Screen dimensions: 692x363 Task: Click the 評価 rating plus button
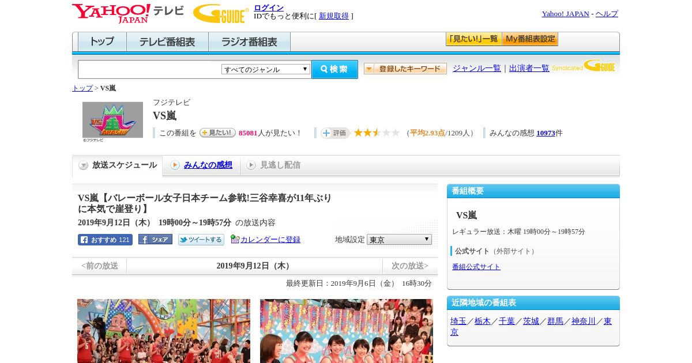coord(336,133)
